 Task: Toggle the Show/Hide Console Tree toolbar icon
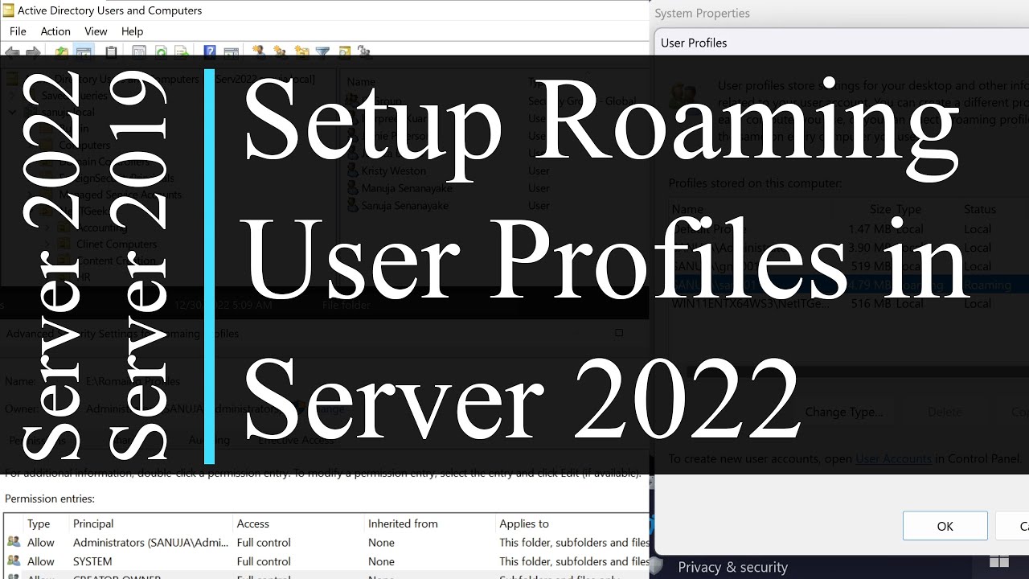pos(83,52)
